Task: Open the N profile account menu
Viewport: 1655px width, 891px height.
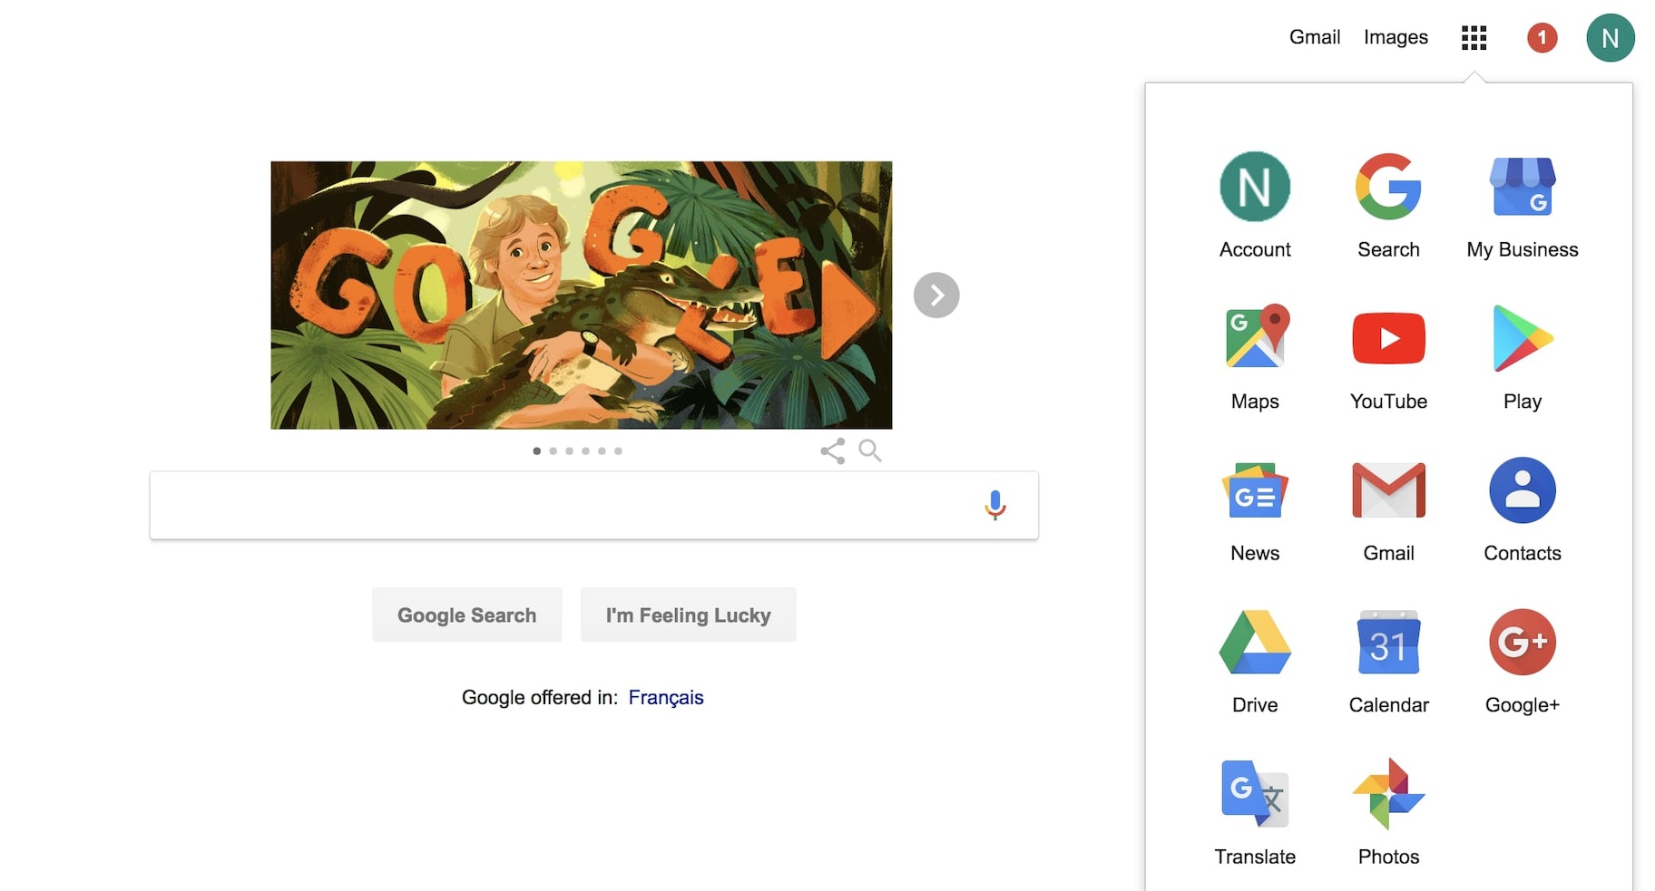Action: coord(1610,38)
